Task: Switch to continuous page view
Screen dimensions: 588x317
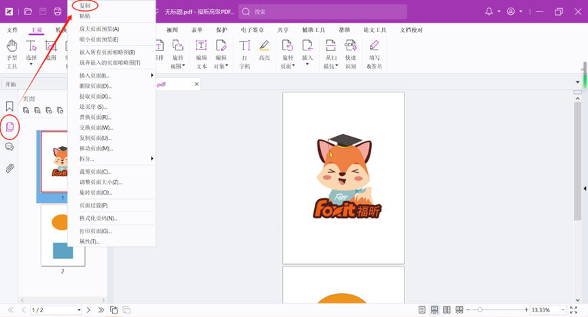Action: pyautogui.click(x=434, y=310)
